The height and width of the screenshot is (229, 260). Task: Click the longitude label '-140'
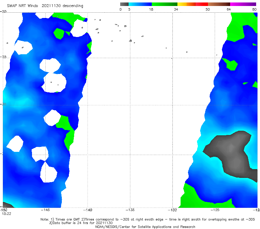click(87, 210)
